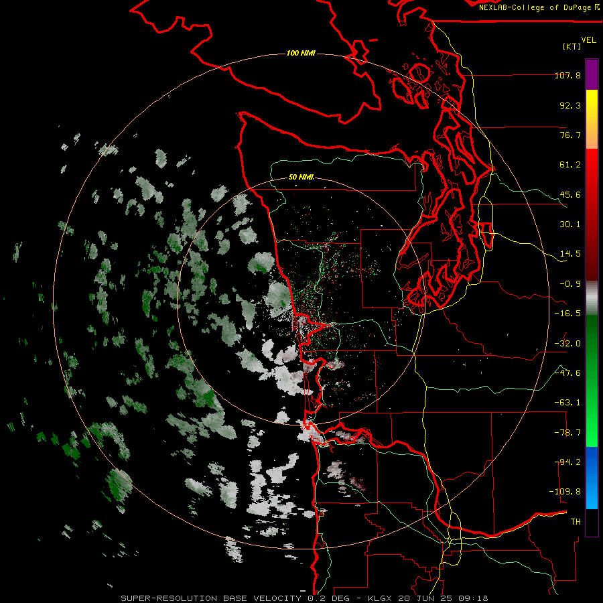Viewport: 603px width, 603px height.
Task: Pick the purple top segment of color bar
Action: pyautogui.click(x=592, y=75)
